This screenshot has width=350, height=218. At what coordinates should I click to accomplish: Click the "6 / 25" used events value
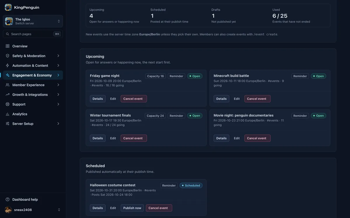280,16
